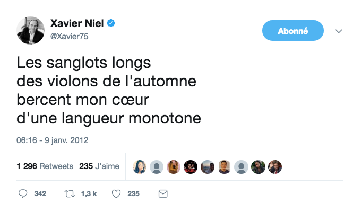Select the fourth liker avatar in the row
362x212 pixels.
[x=190, y=167]
